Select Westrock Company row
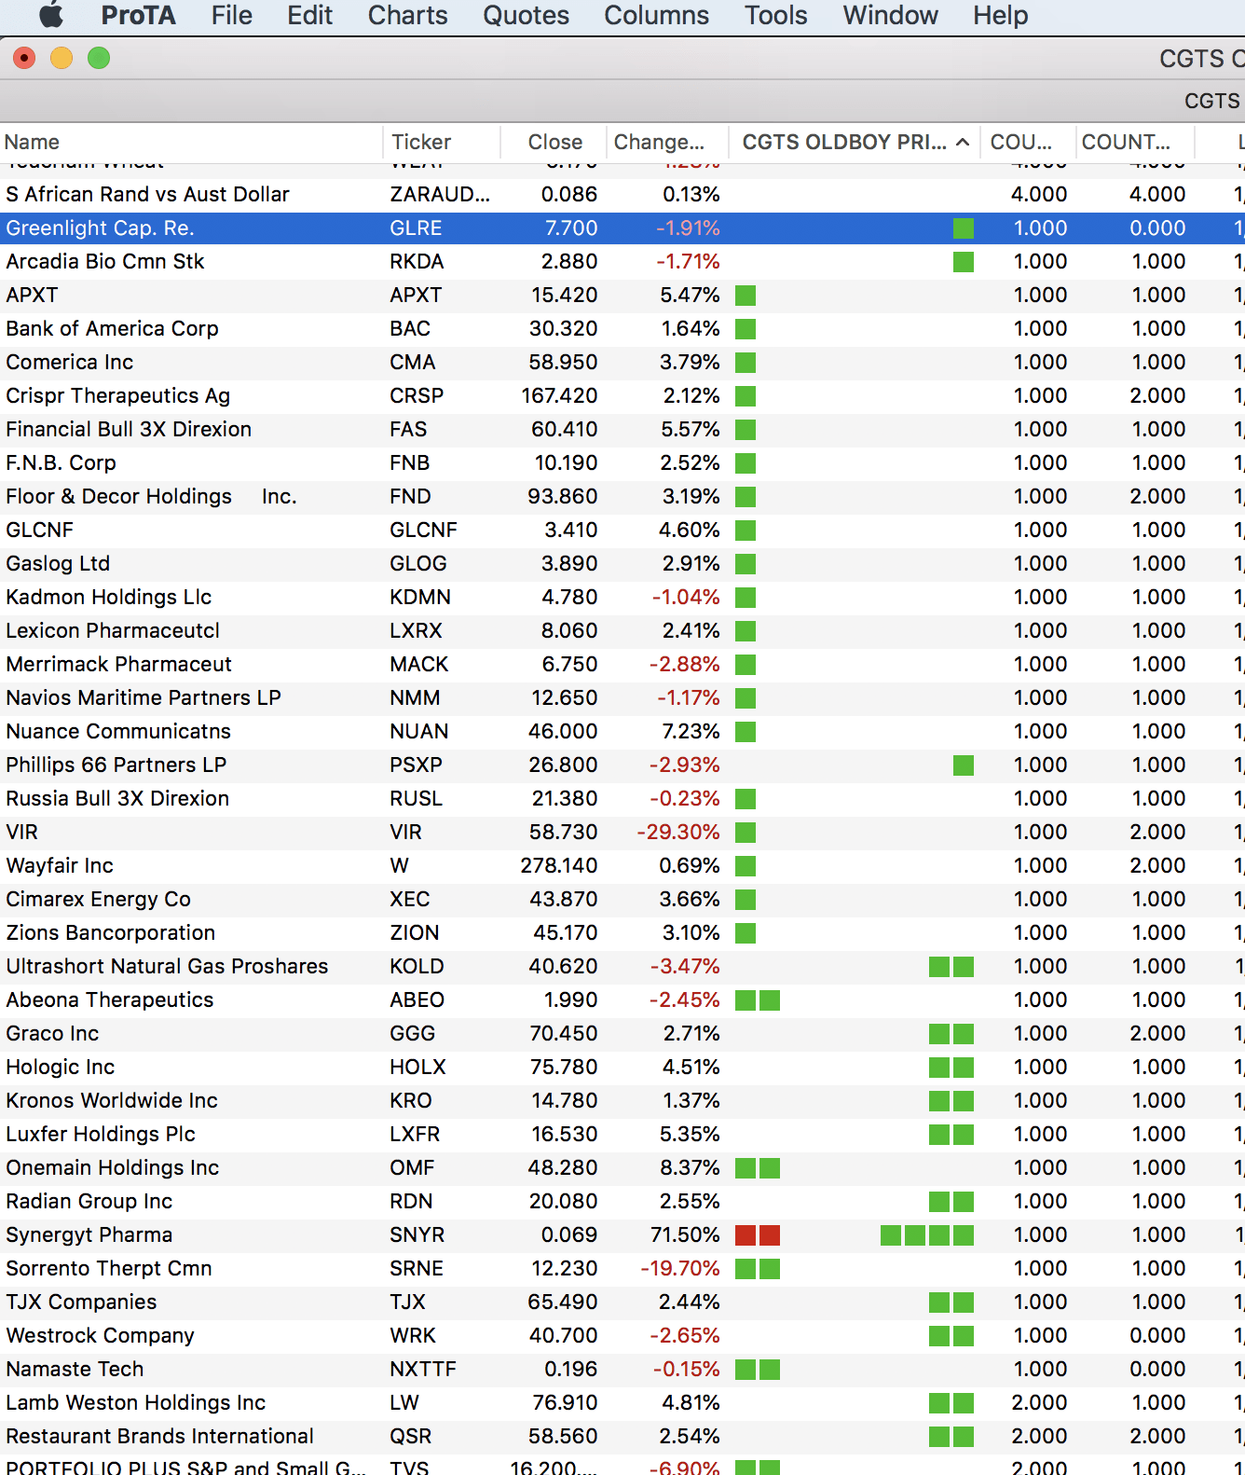Screen dimensions: 1245x1475 [622, 1336]
